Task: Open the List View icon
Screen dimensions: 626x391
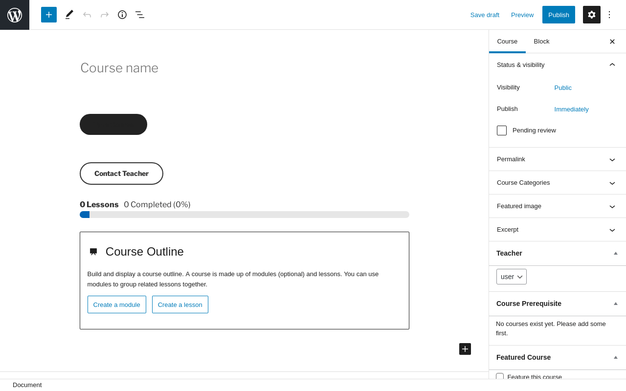Action: [140, 15]
